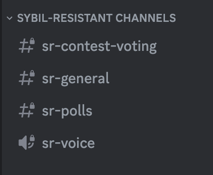
Task: Click the padlock badge on sr-general's icon
Action: (x=32, y=73)
